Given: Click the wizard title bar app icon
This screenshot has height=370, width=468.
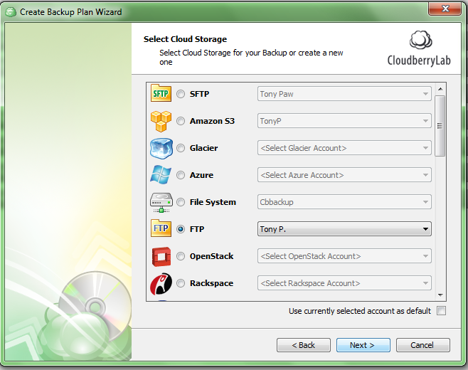Looking at the screenshot, I should [x=11, y=11].
